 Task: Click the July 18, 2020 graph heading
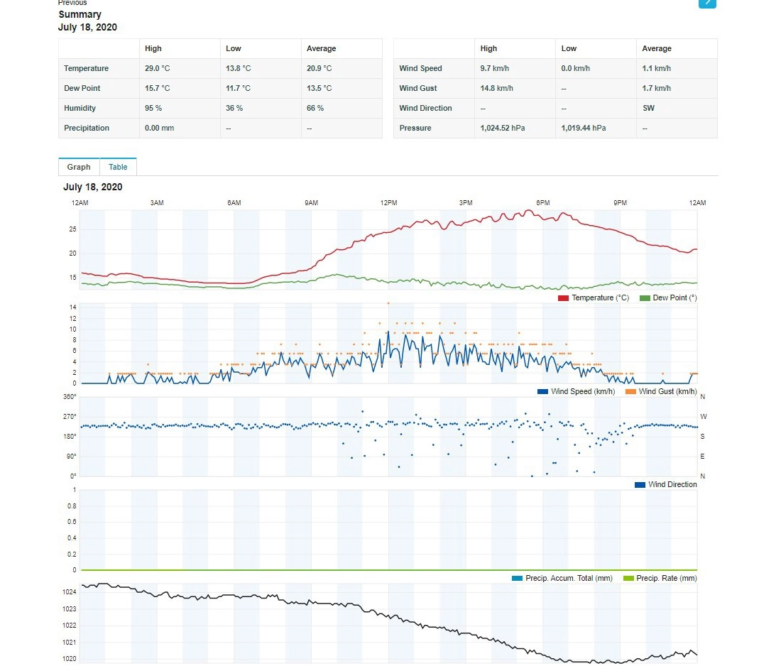tap(92, 187)
